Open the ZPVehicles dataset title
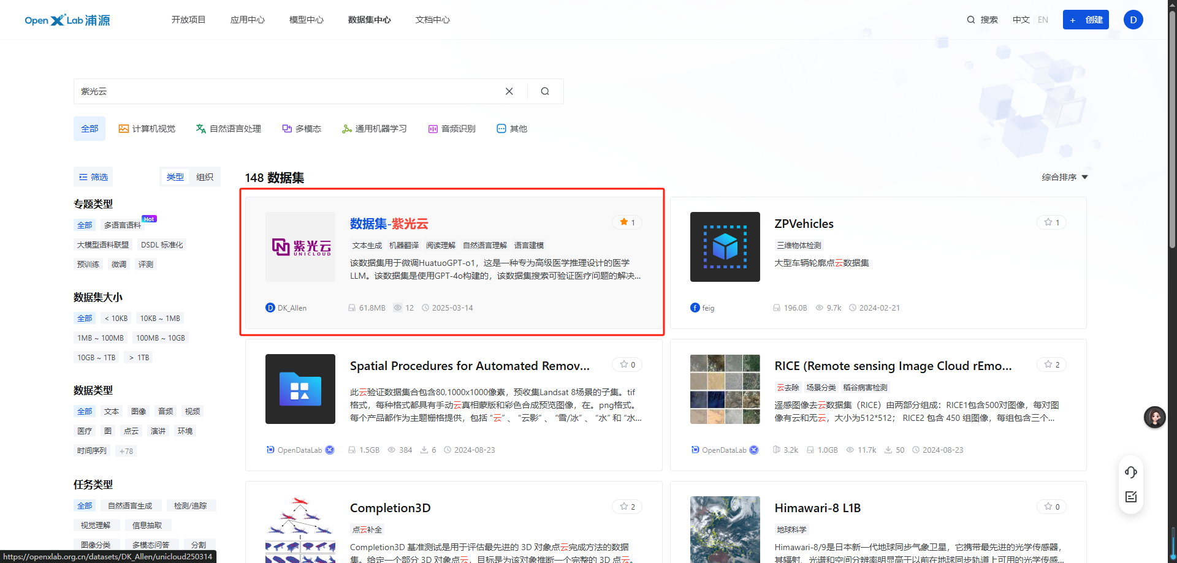This screenshot has height=563, width=1177. (x=804, y=224)
